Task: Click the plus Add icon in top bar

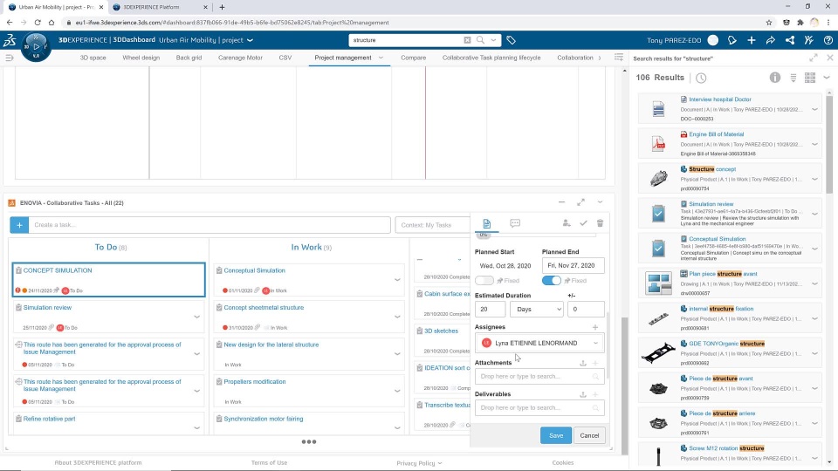Action: 752,40
